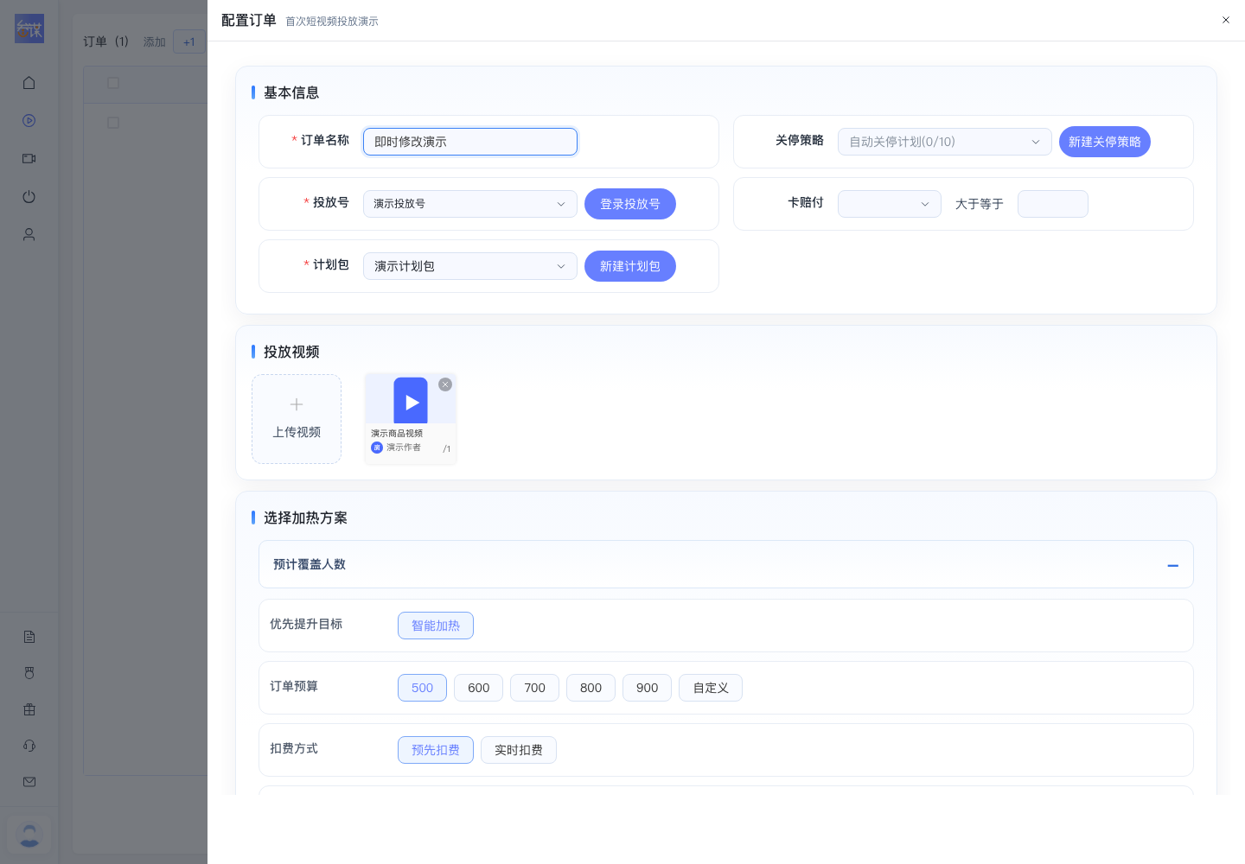Focus the 订单名称 input field
Viewport: 1245px width, 864px height.
470,142
